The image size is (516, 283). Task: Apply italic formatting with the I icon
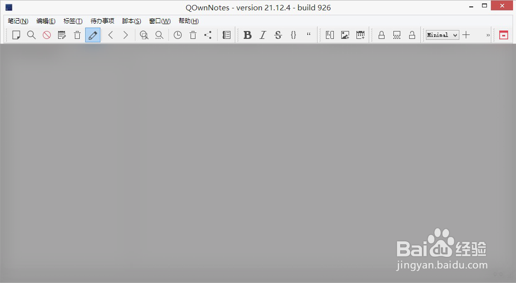point(262,35)
